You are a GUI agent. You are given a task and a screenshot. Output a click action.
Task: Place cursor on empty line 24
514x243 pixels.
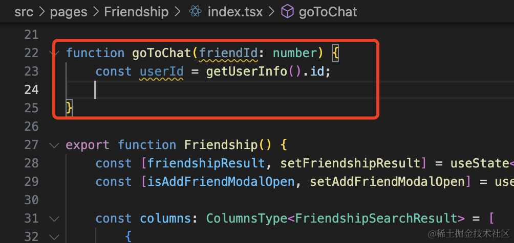205,90
